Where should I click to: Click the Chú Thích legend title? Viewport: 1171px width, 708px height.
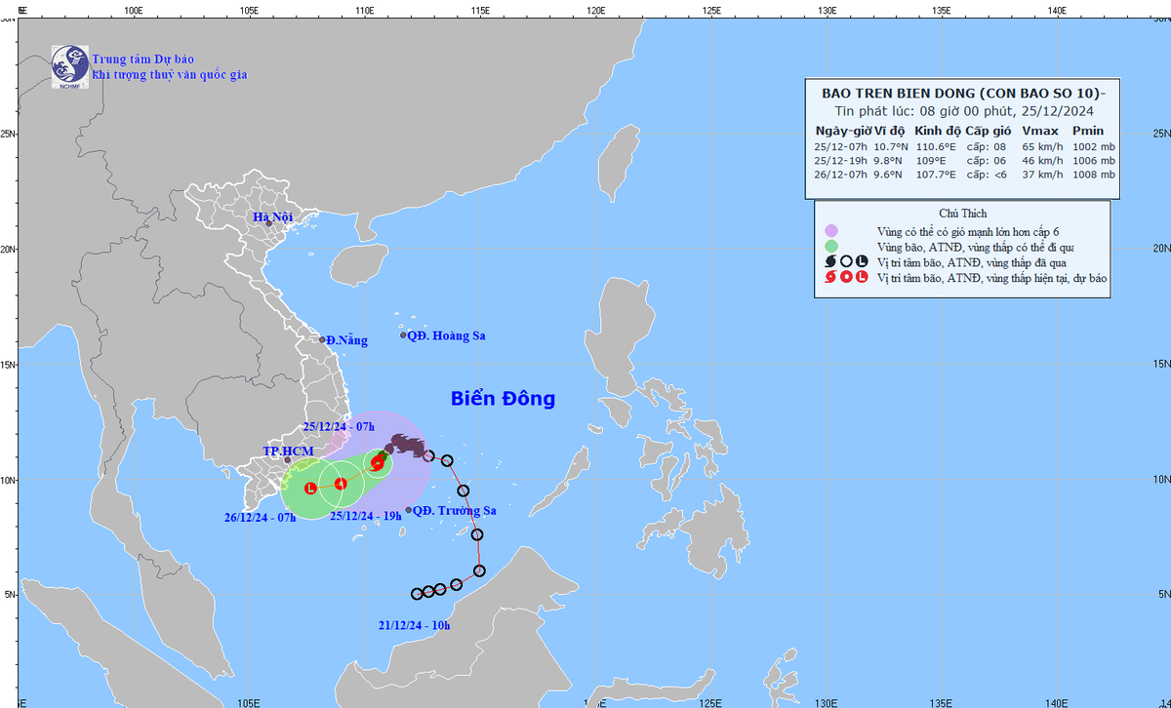(961, 214)
